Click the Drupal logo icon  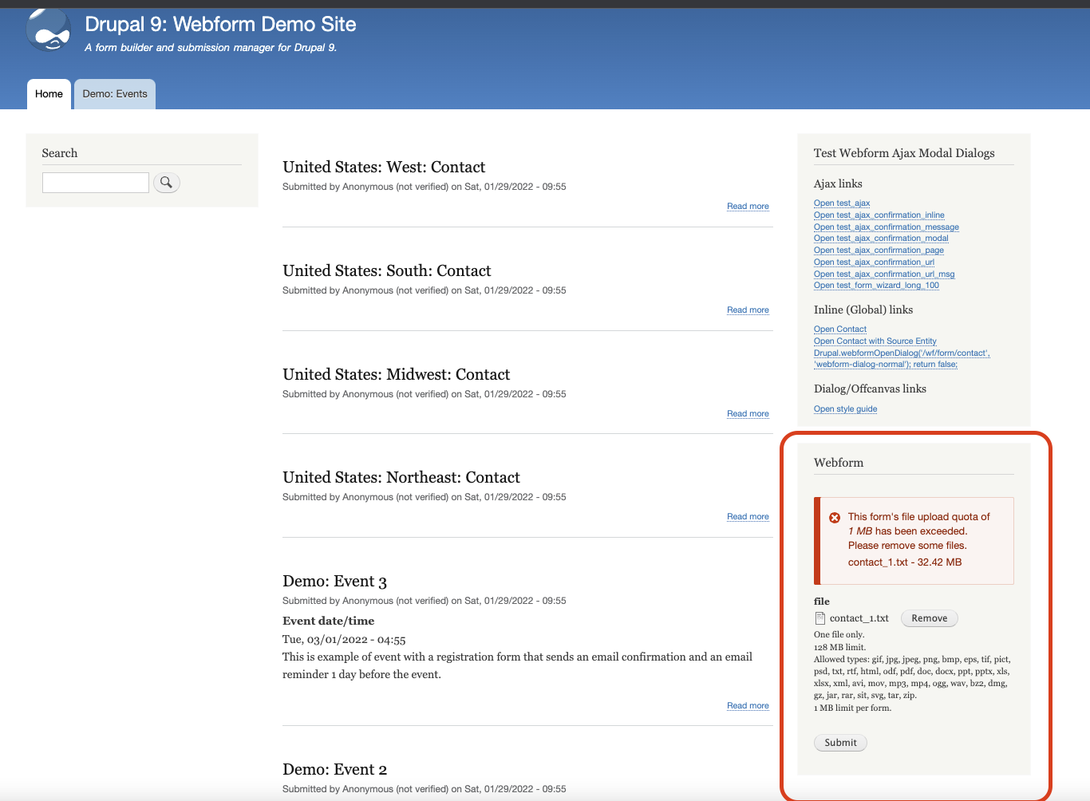[49, 30]
